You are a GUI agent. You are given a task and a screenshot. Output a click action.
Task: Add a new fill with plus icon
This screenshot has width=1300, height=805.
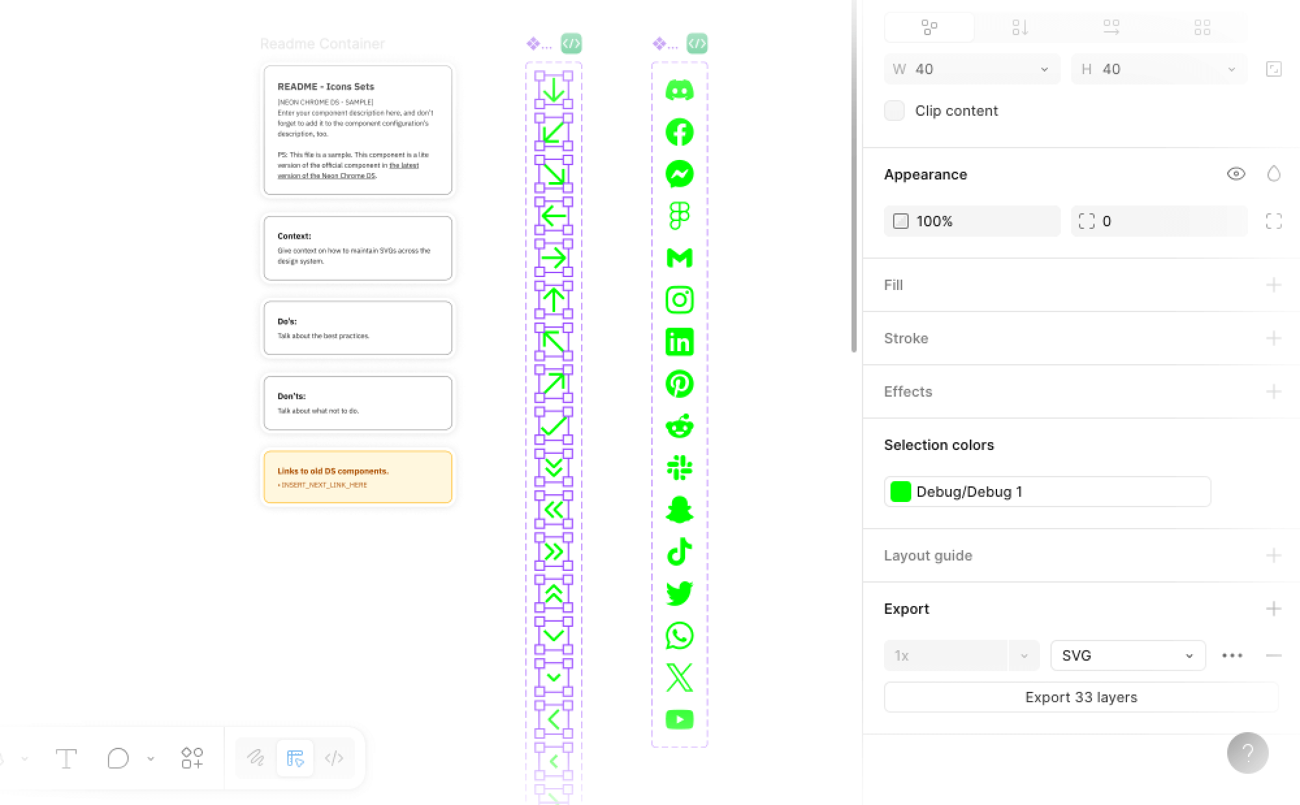click(x=1273, y=285)
